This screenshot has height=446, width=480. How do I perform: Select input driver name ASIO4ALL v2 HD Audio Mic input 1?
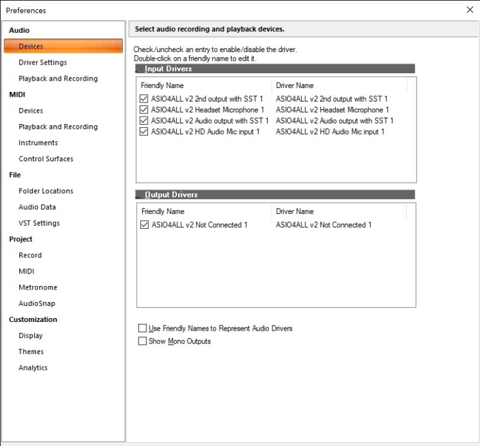point(330,132)
